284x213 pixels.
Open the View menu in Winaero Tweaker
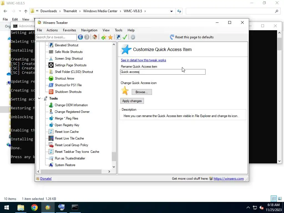coord(106,30)
